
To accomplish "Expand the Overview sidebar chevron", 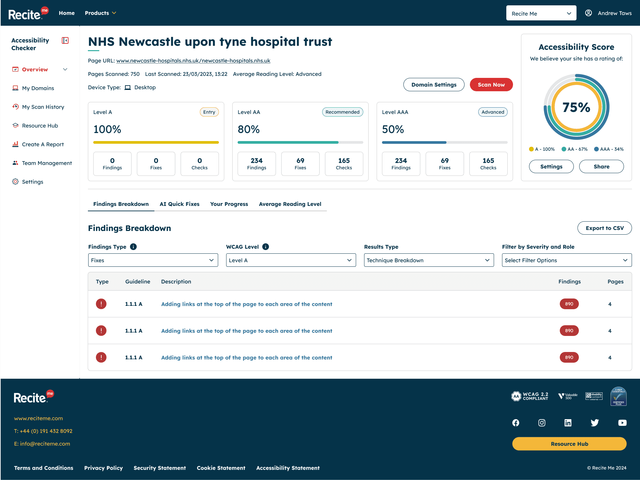I will pyautogui.click(x=65, y=69).
